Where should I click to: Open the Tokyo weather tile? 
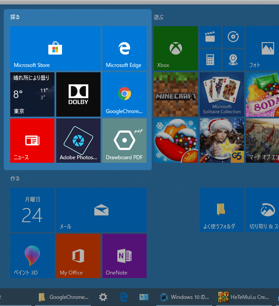click(32, 94)
